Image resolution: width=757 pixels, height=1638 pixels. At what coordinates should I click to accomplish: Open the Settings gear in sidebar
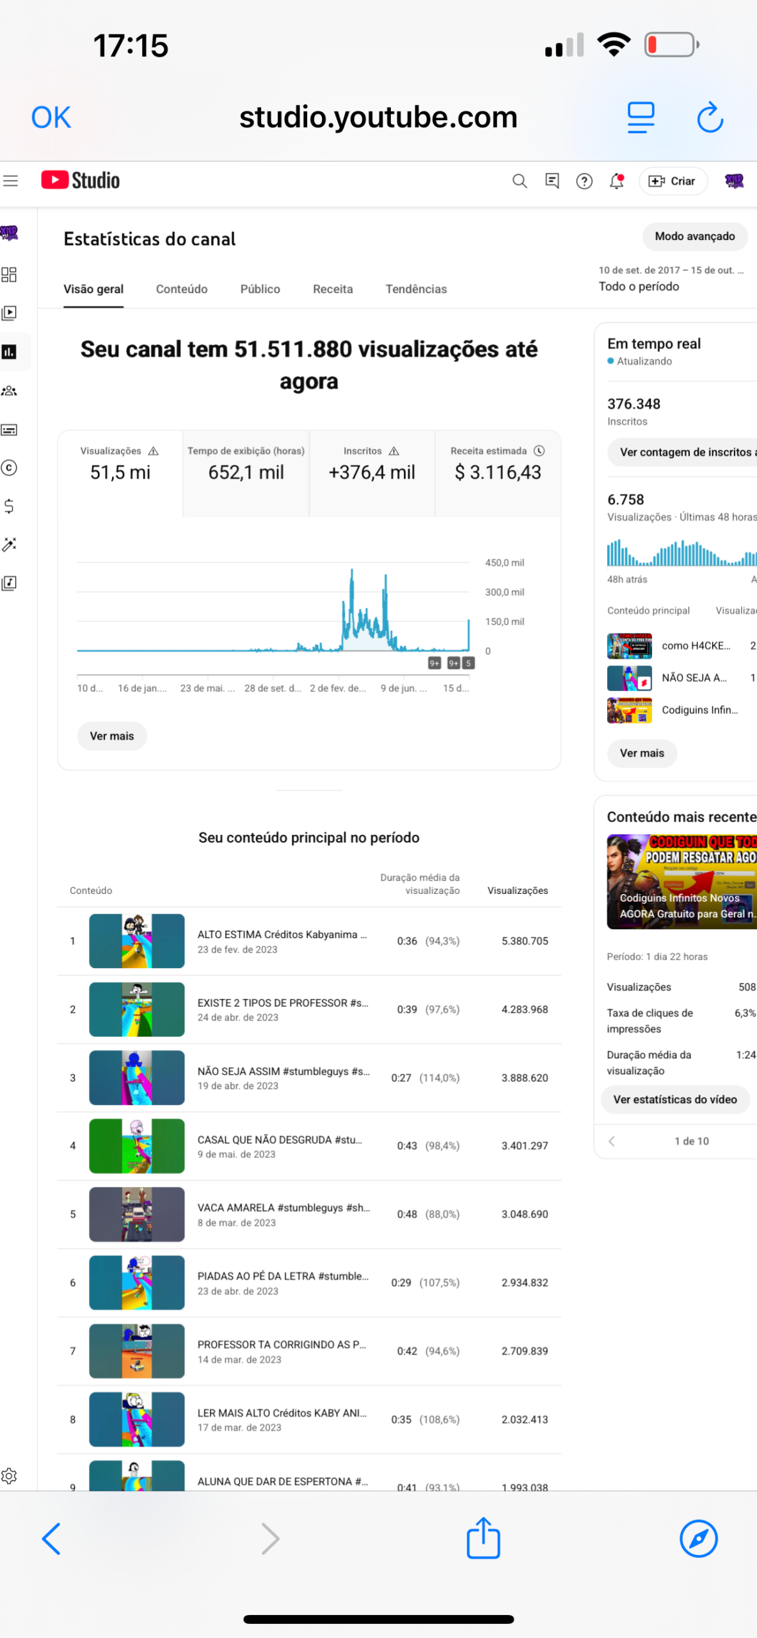(9, 1476)
